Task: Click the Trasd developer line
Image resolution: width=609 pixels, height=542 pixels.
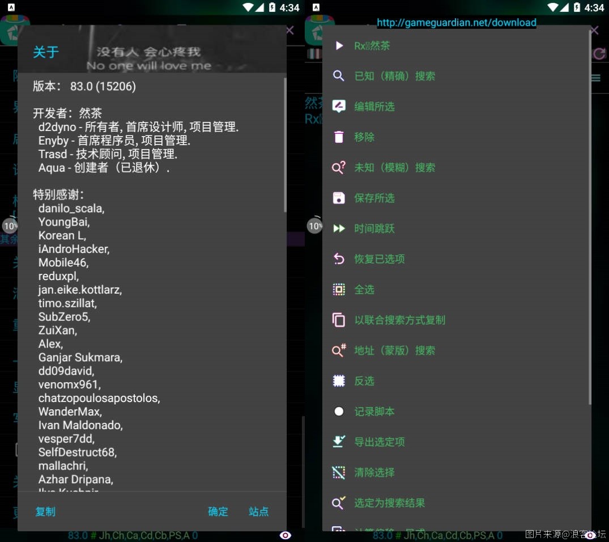Action: coord(108,154)
